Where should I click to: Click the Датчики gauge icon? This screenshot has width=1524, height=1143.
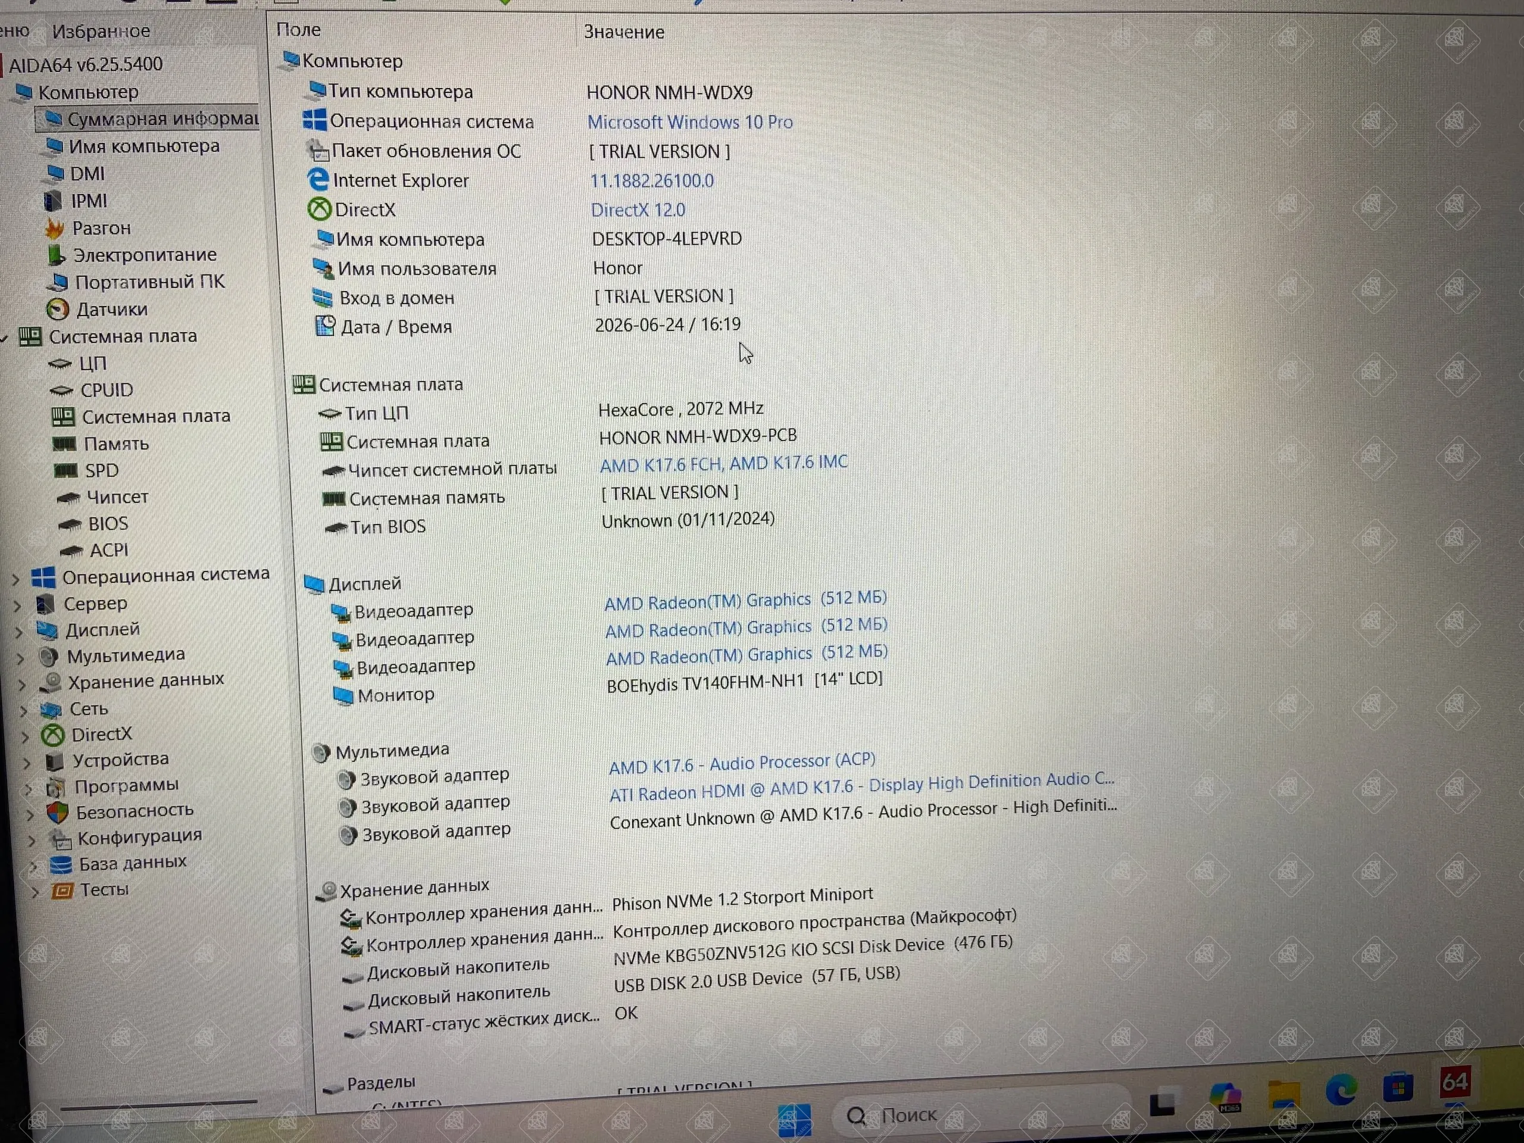pos(58,310)
